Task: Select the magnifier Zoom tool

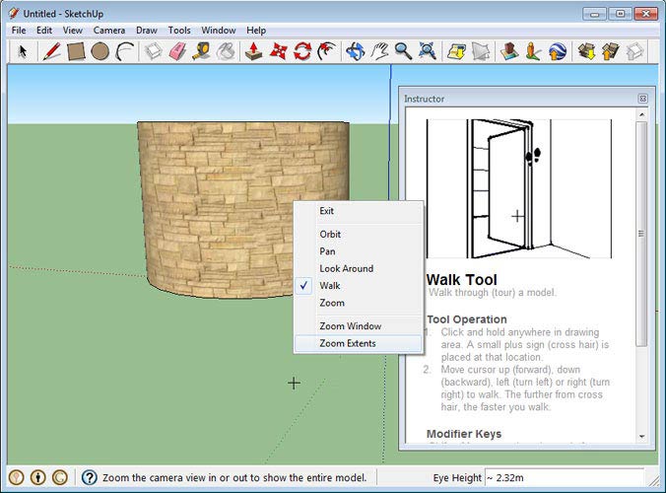Action: click(x=403, y=50)
